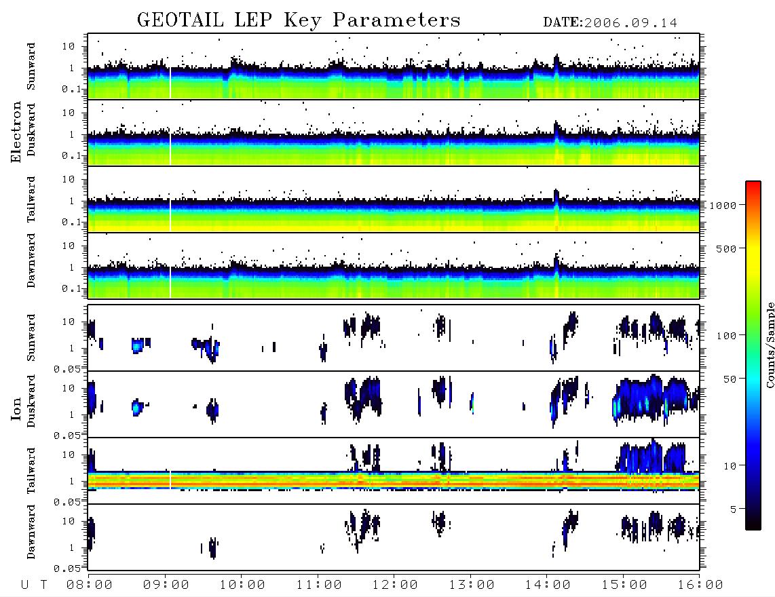The width and height of the screenshot is (775, 597).
Task: Click the "0.1" tick of Electron Sunward panel
Action: 72,90
